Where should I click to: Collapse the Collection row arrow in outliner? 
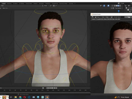point(126,10)
